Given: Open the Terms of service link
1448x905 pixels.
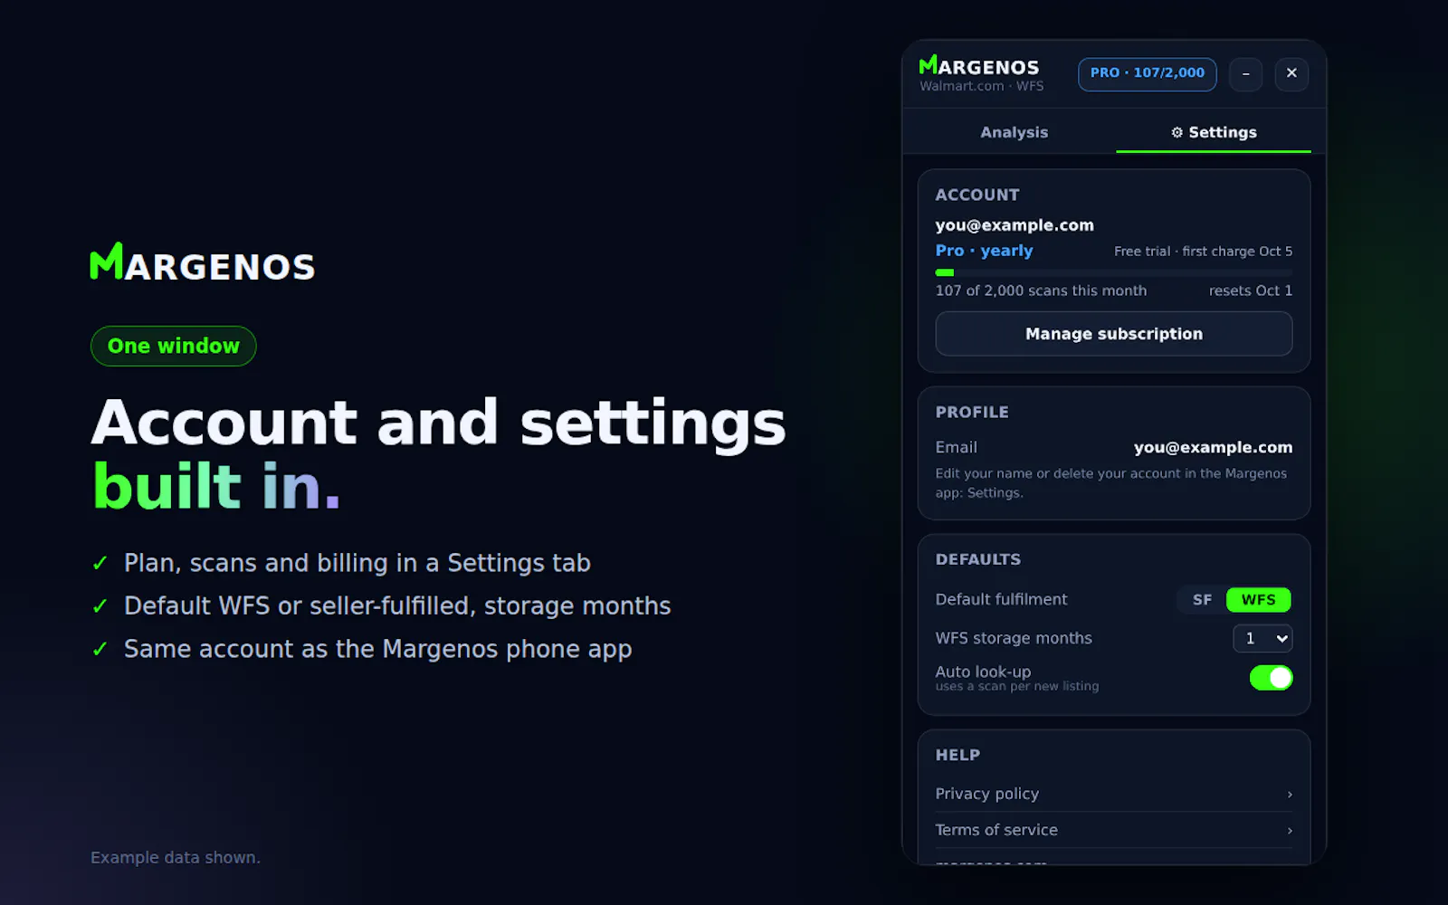Looking at the screenshot, I should (x=1113, y=830).
